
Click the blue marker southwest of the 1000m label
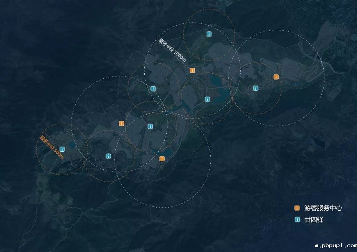click(153, 89)
